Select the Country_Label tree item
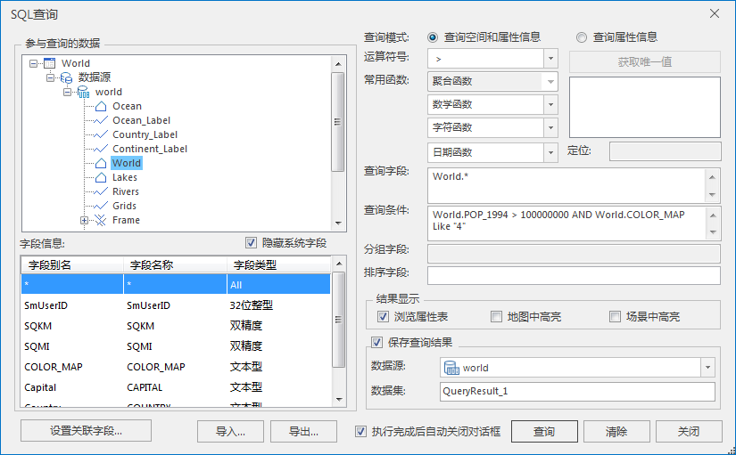Screen dimensions: 736x455 coord(145,134)
